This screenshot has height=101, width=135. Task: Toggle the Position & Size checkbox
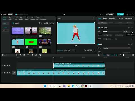(98, 28)
